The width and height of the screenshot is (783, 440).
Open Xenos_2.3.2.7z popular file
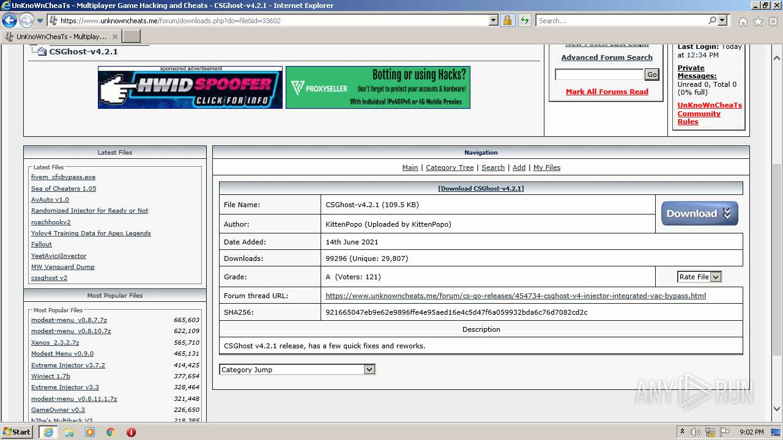(x=55, y=343)
